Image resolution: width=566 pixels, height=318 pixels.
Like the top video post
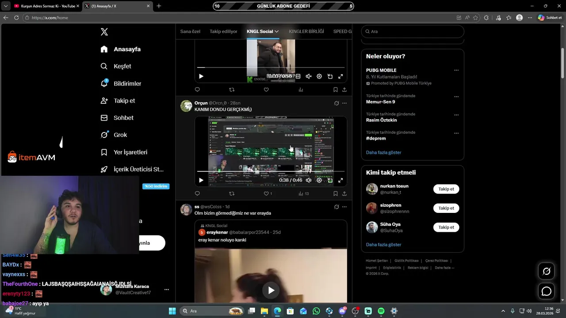tap(266, 90)
